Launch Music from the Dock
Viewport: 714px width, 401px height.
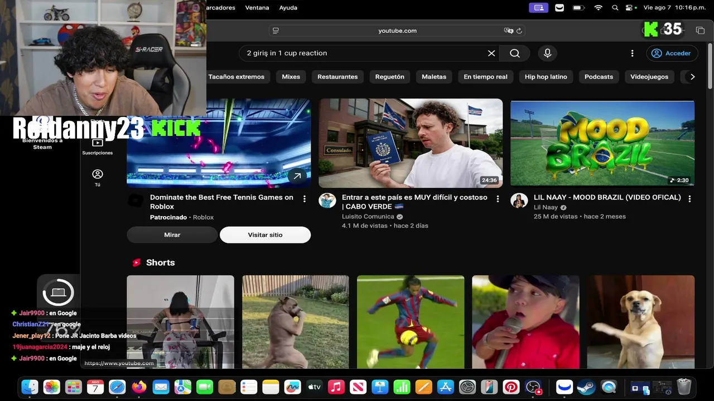[336, 387]
